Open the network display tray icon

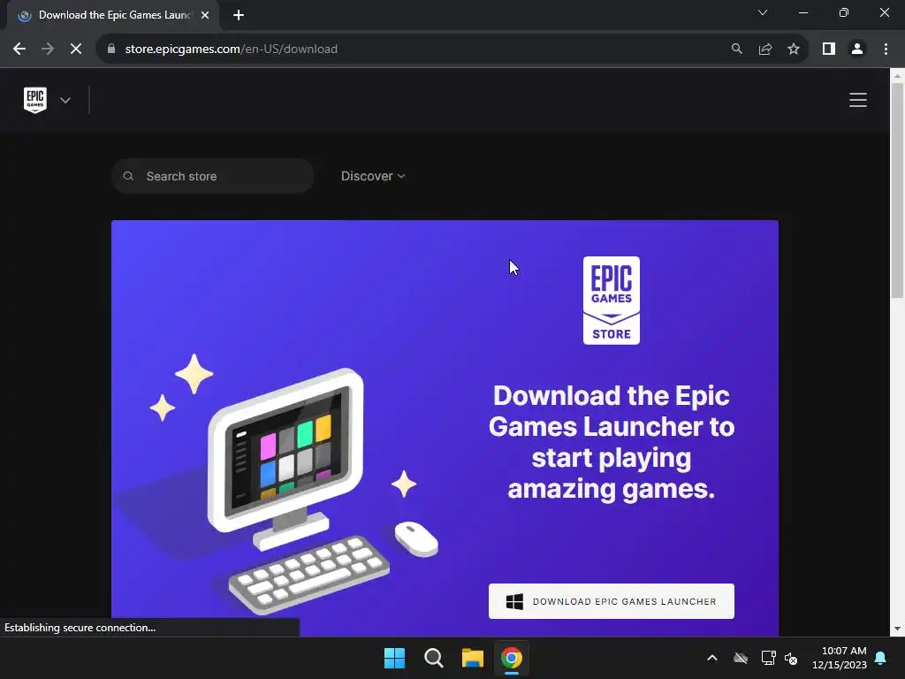[x=768, y=658]
